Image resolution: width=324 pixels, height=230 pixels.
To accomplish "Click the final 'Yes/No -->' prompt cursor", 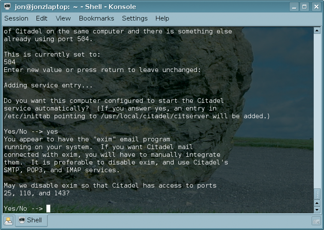I will [49, 209].
